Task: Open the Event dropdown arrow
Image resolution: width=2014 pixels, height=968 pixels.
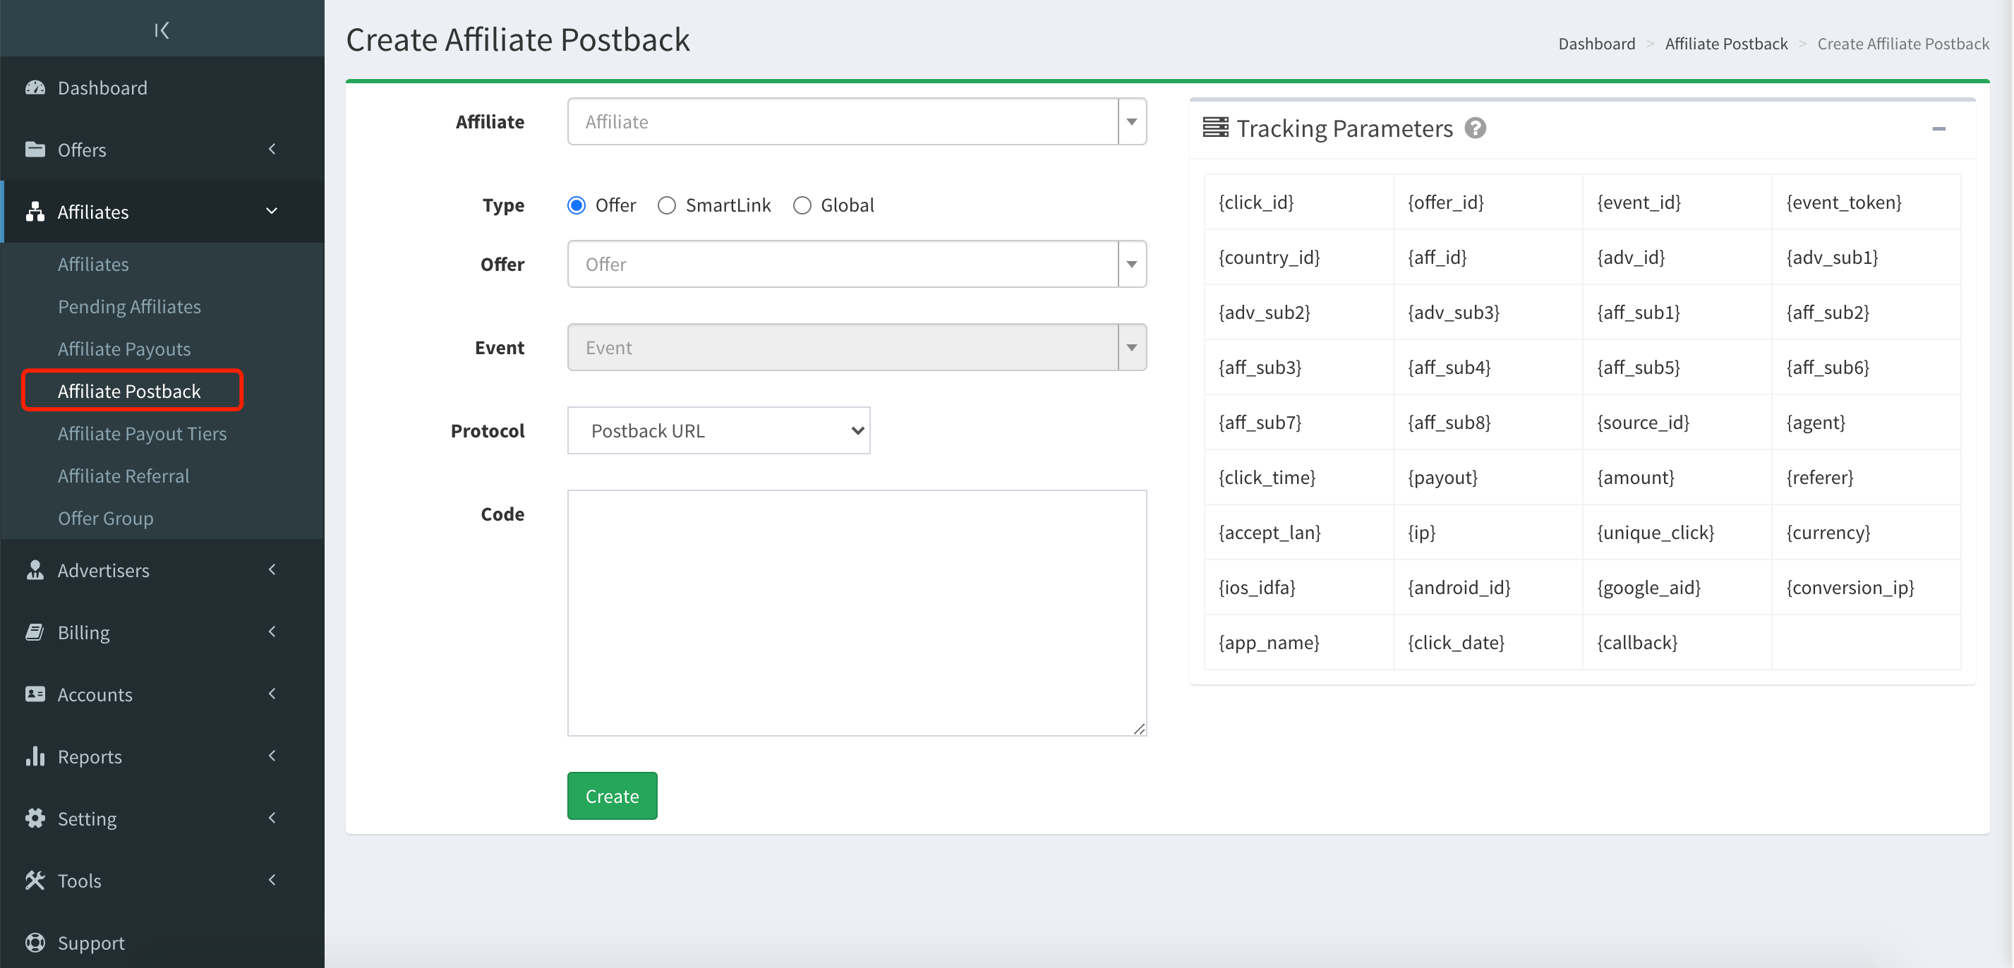Action: (x=1131, y=347)
